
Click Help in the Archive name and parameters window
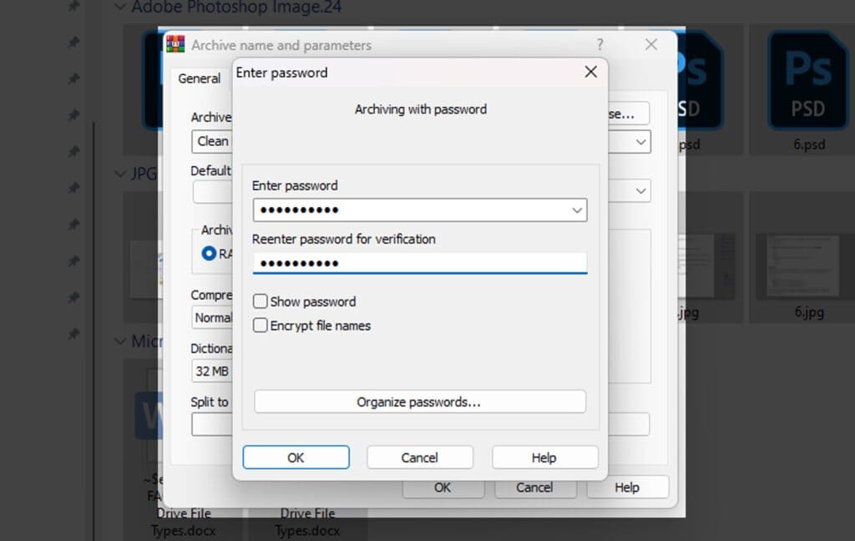(x=627, y=487)
